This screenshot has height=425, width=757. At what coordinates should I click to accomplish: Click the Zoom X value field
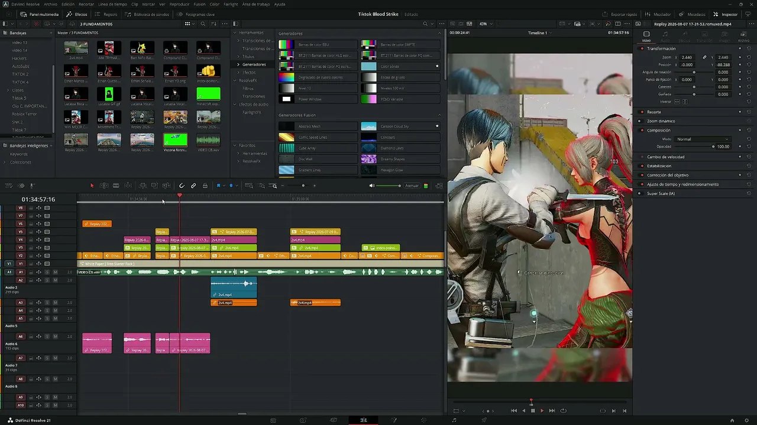click(687, 57)
